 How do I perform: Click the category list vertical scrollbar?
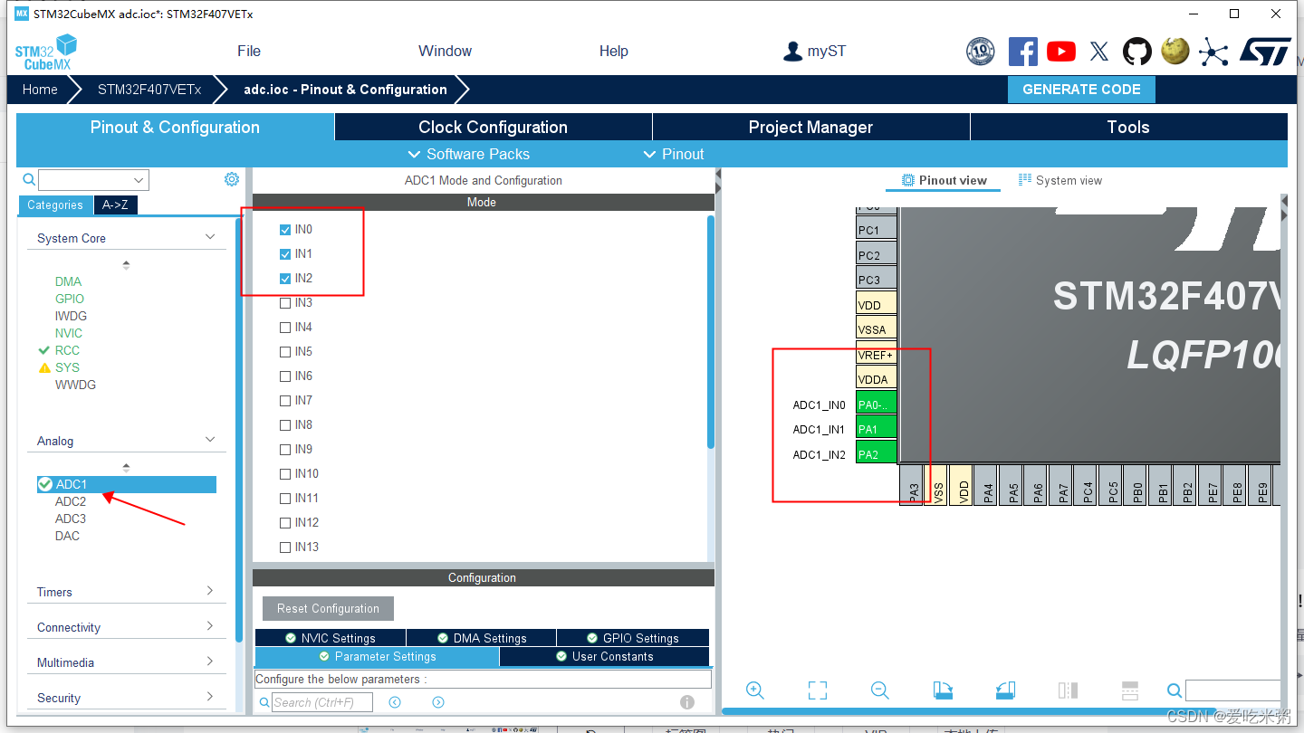point(239,430)
